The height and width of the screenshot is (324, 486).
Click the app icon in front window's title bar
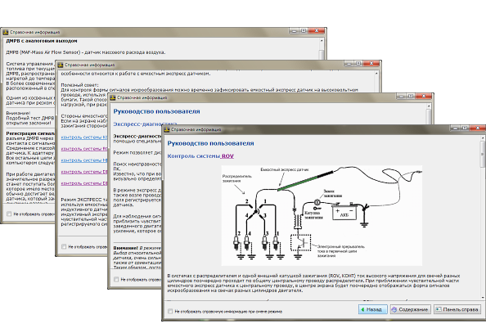tap(167, 129)
